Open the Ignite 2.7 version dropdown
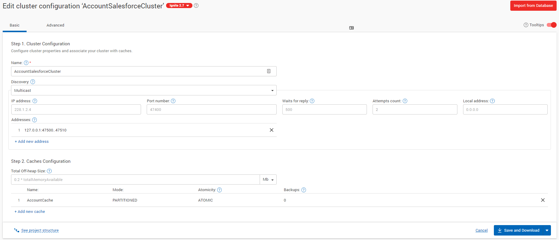Screen dimensions: 559x240 179,6
